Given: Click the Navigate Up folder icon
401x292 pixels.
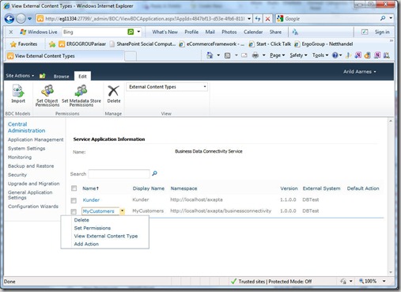Looking at the screenshot, I should [42, 76].
